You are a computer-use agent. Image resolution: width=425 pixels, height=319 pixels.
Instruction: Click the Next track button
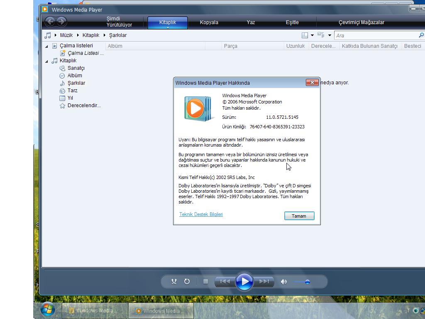point(264,282)
